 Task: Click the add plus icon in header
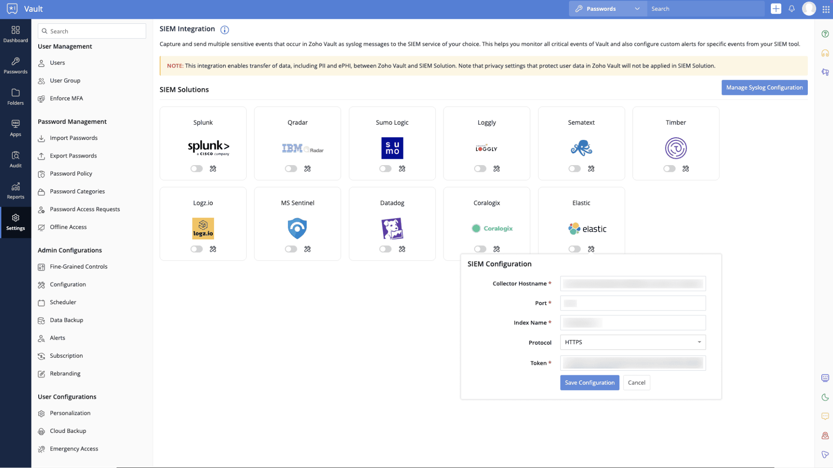(776, 9)
